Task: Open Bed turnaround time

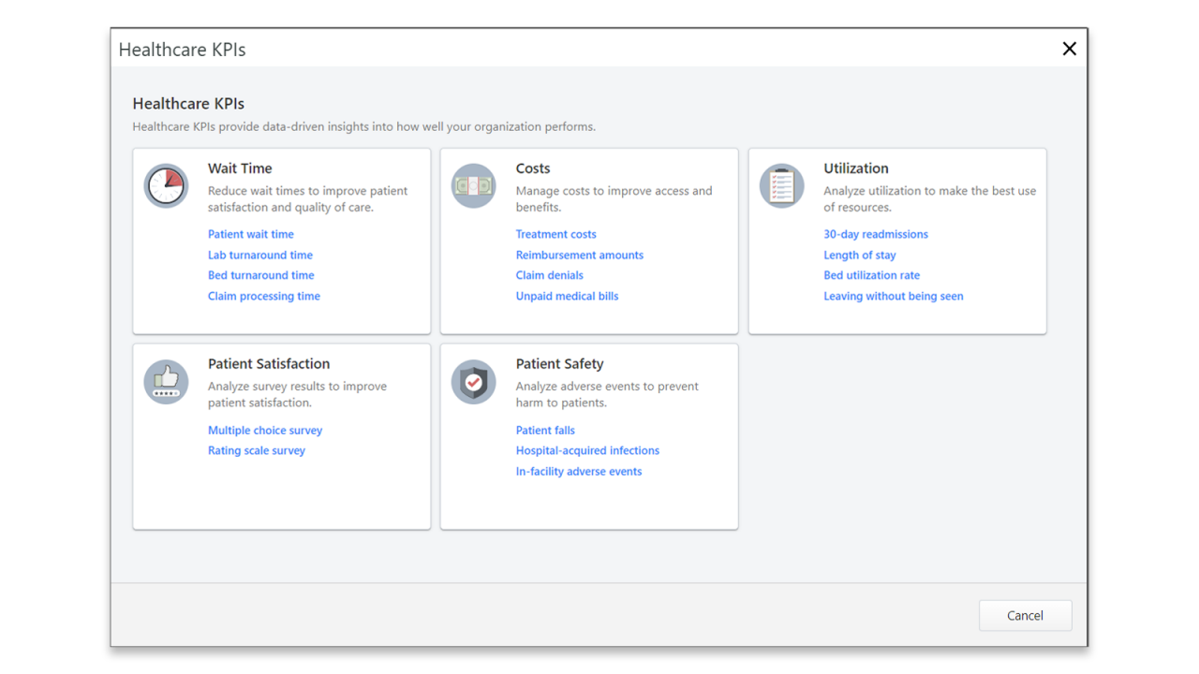Action: click(x=260, y=274)
